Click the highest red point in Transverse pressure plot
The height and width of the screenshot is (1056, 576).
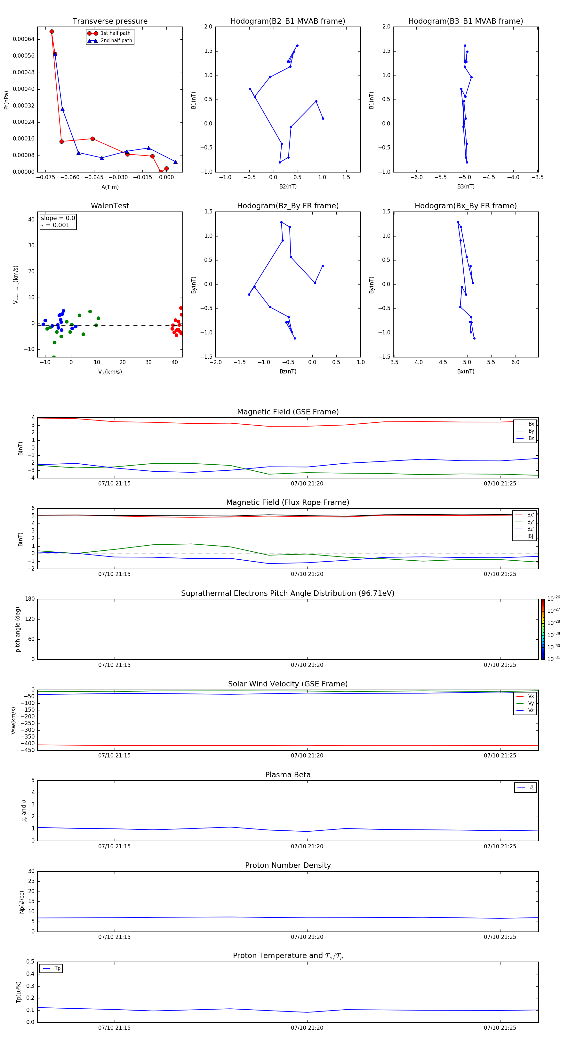coord(52,32)
